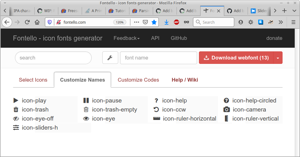
Task: Select the Customize Names tab
Action: 82,80
